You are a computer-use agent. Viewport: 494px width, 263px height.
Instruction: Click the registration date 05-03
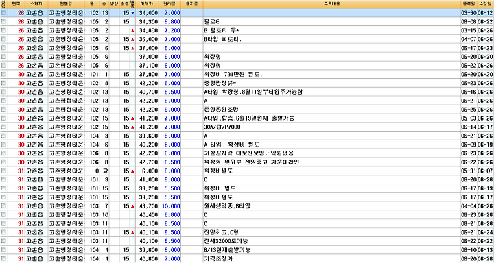469,118
